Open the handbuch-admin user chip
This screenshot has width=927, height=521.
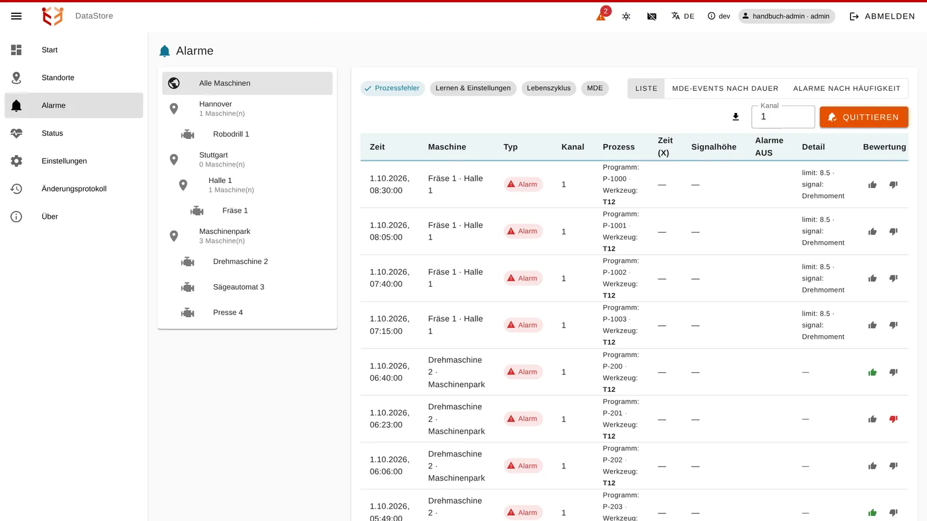786,16
